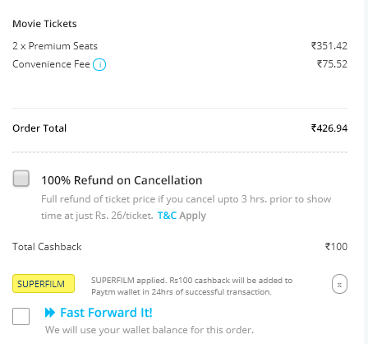
Task: Select the 2 x Premium Seats line
Action: pyautogui.click(x=55, y=46)
